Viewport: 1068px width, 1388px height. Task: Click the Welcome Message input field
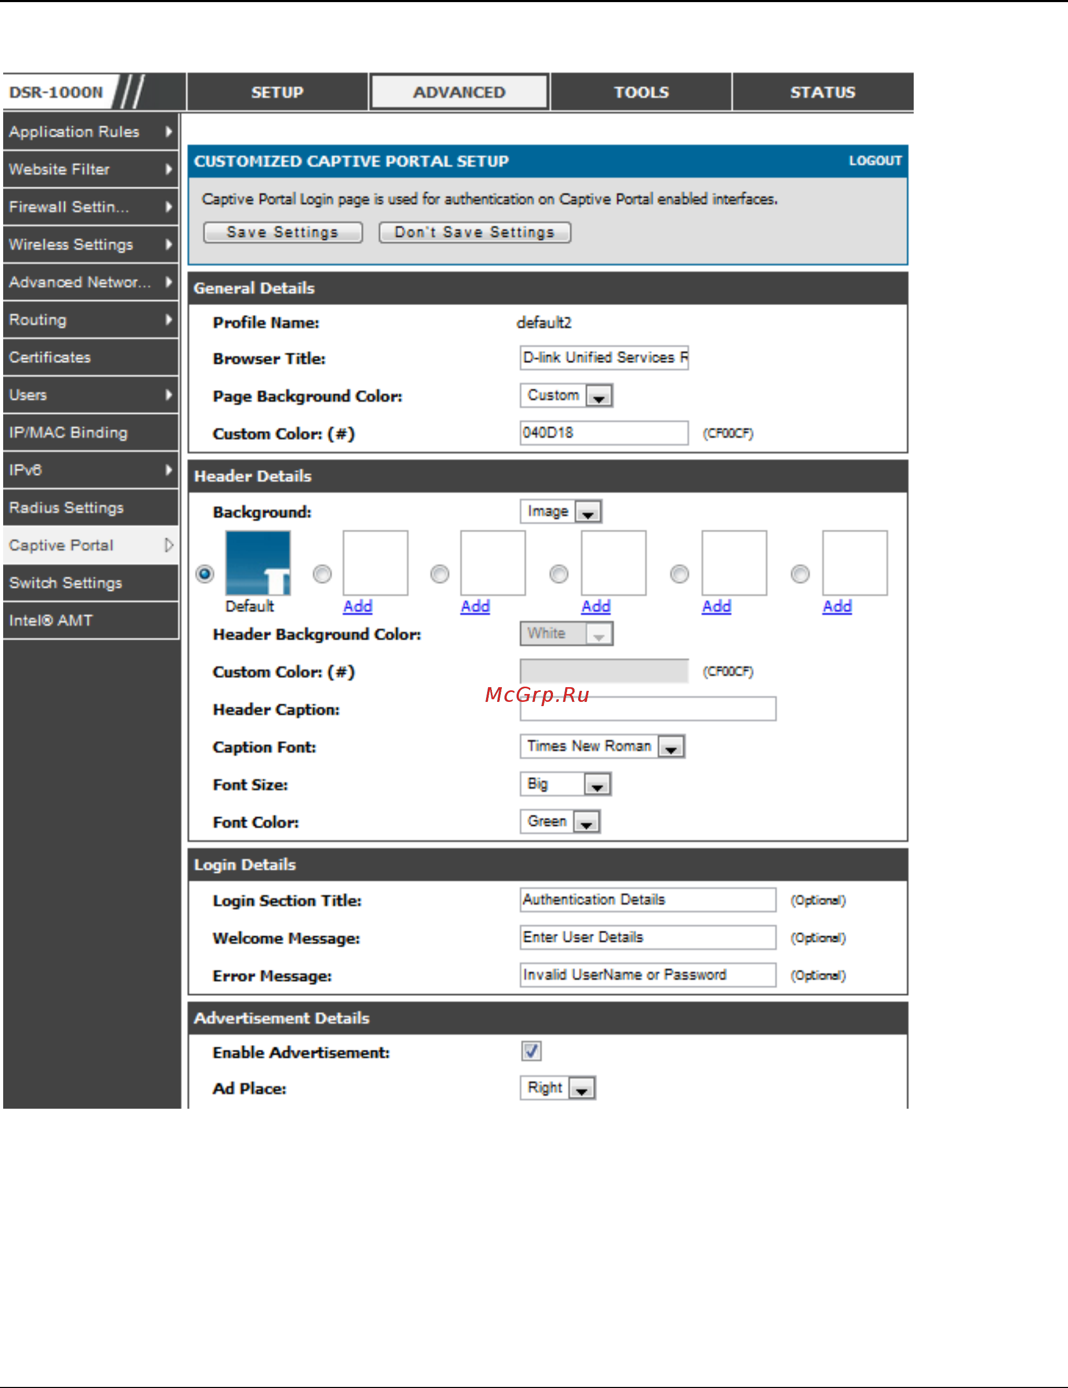tap(648, 937)
